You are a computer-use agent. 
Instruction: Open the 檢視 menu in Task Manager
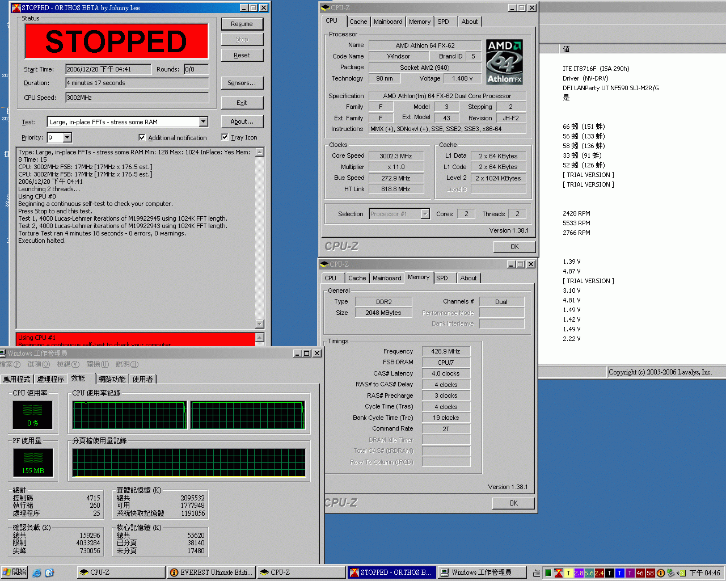(x=68, y=364)
